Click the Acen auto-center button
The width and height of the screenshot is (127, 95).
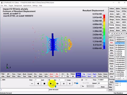click(51, 74)
